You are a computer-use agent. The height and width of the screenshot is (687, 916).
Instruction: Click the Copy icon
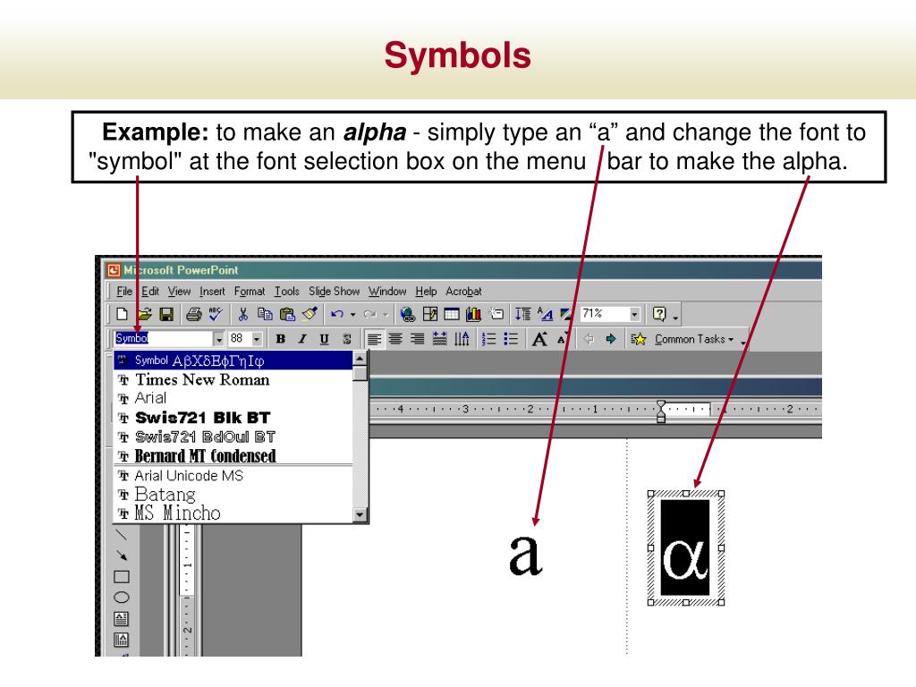265,314
